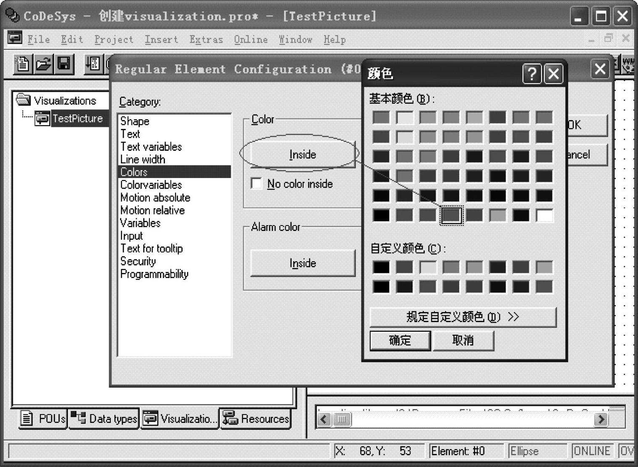Select Input category
Image resolution: width=638 pixels, height=467 pixels.
pyautogui.click(x=174, y=236)
